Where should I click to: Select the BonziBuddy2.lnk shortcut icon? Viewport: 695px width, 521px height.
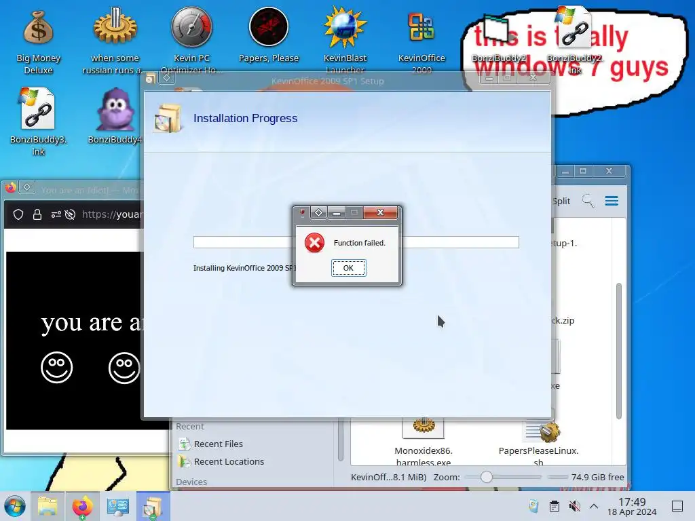pos(574,40)
